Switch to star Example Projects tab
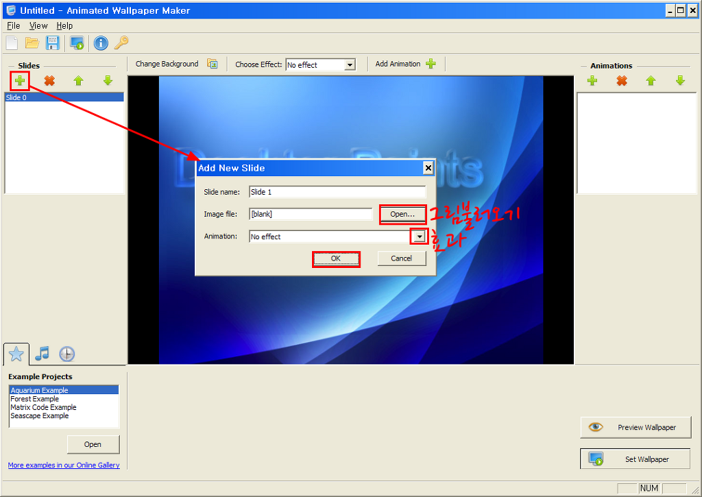702x497 pixels. pyautogui.click(x=16, y=354)
